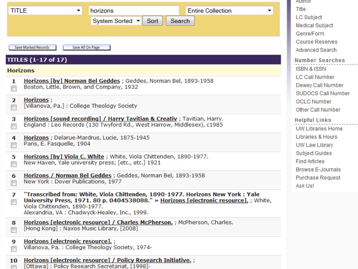Open Horizons Policy Research Initiative record

pyautogui.click(x=108, y=261)
